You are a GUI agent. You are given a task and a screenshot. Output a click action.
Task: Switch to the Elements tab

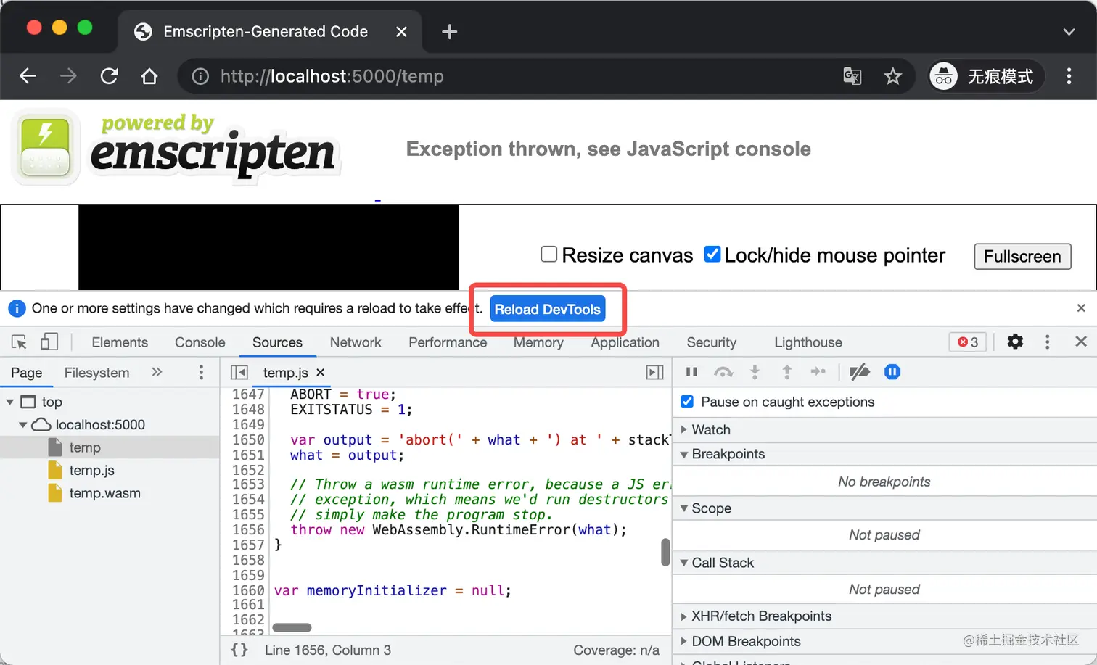[120, 342]
